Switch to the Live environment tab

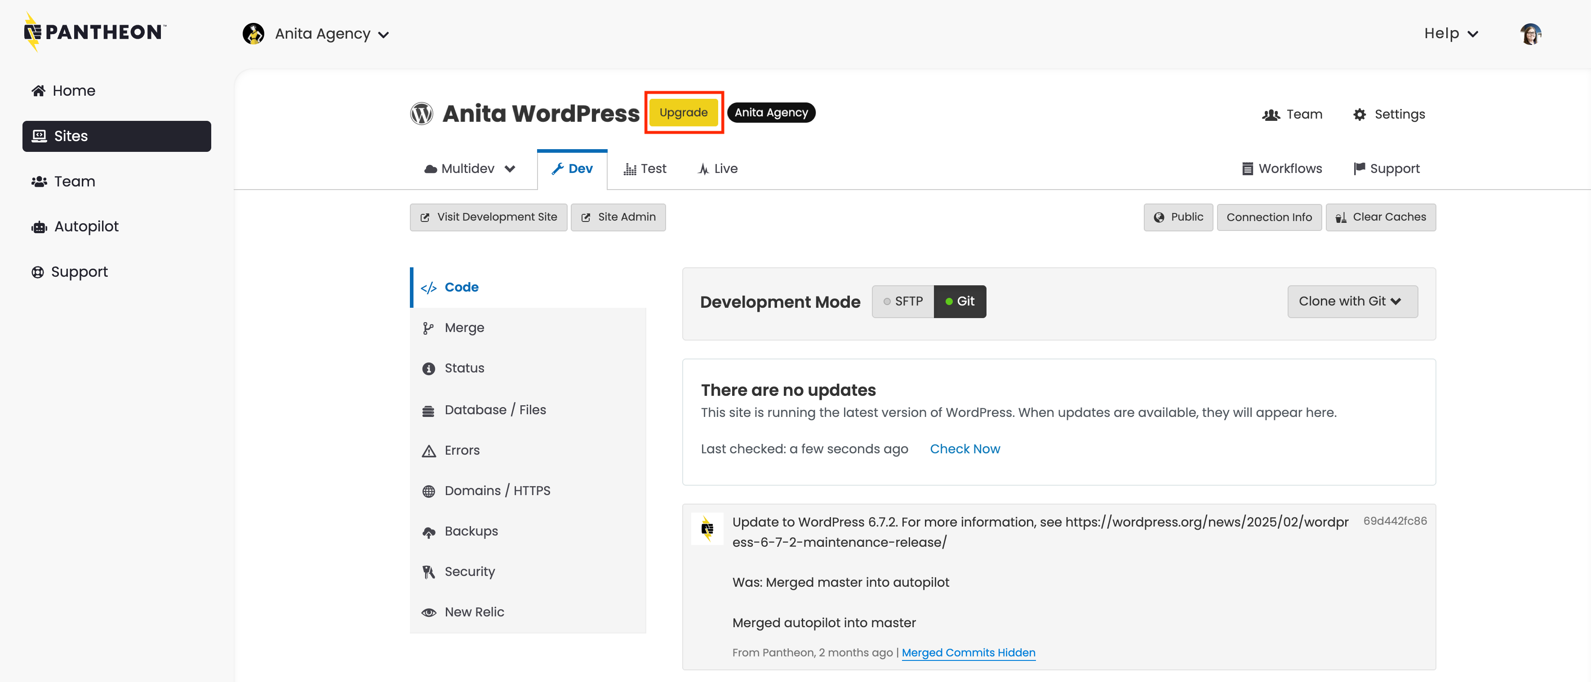coord(718,168)
